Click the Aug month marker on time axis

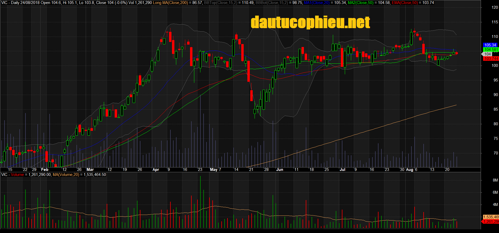410,170
